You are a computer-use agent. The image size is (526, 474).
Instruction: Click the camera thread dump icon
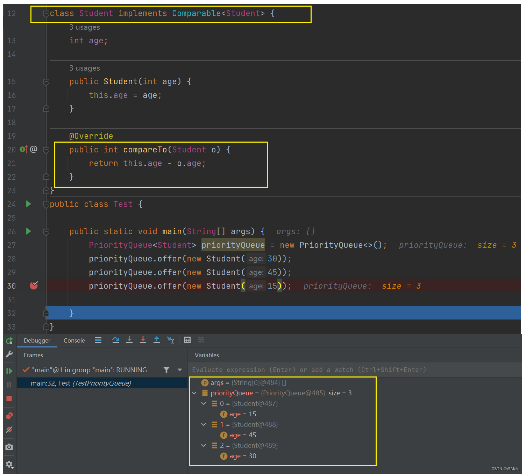click(9, 447)
